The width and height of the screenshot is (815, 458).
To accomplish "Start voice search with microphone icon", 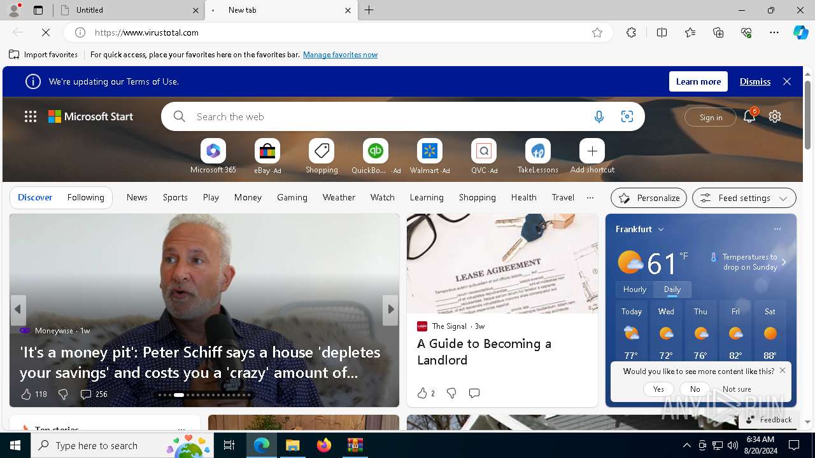I will (599, 116).
